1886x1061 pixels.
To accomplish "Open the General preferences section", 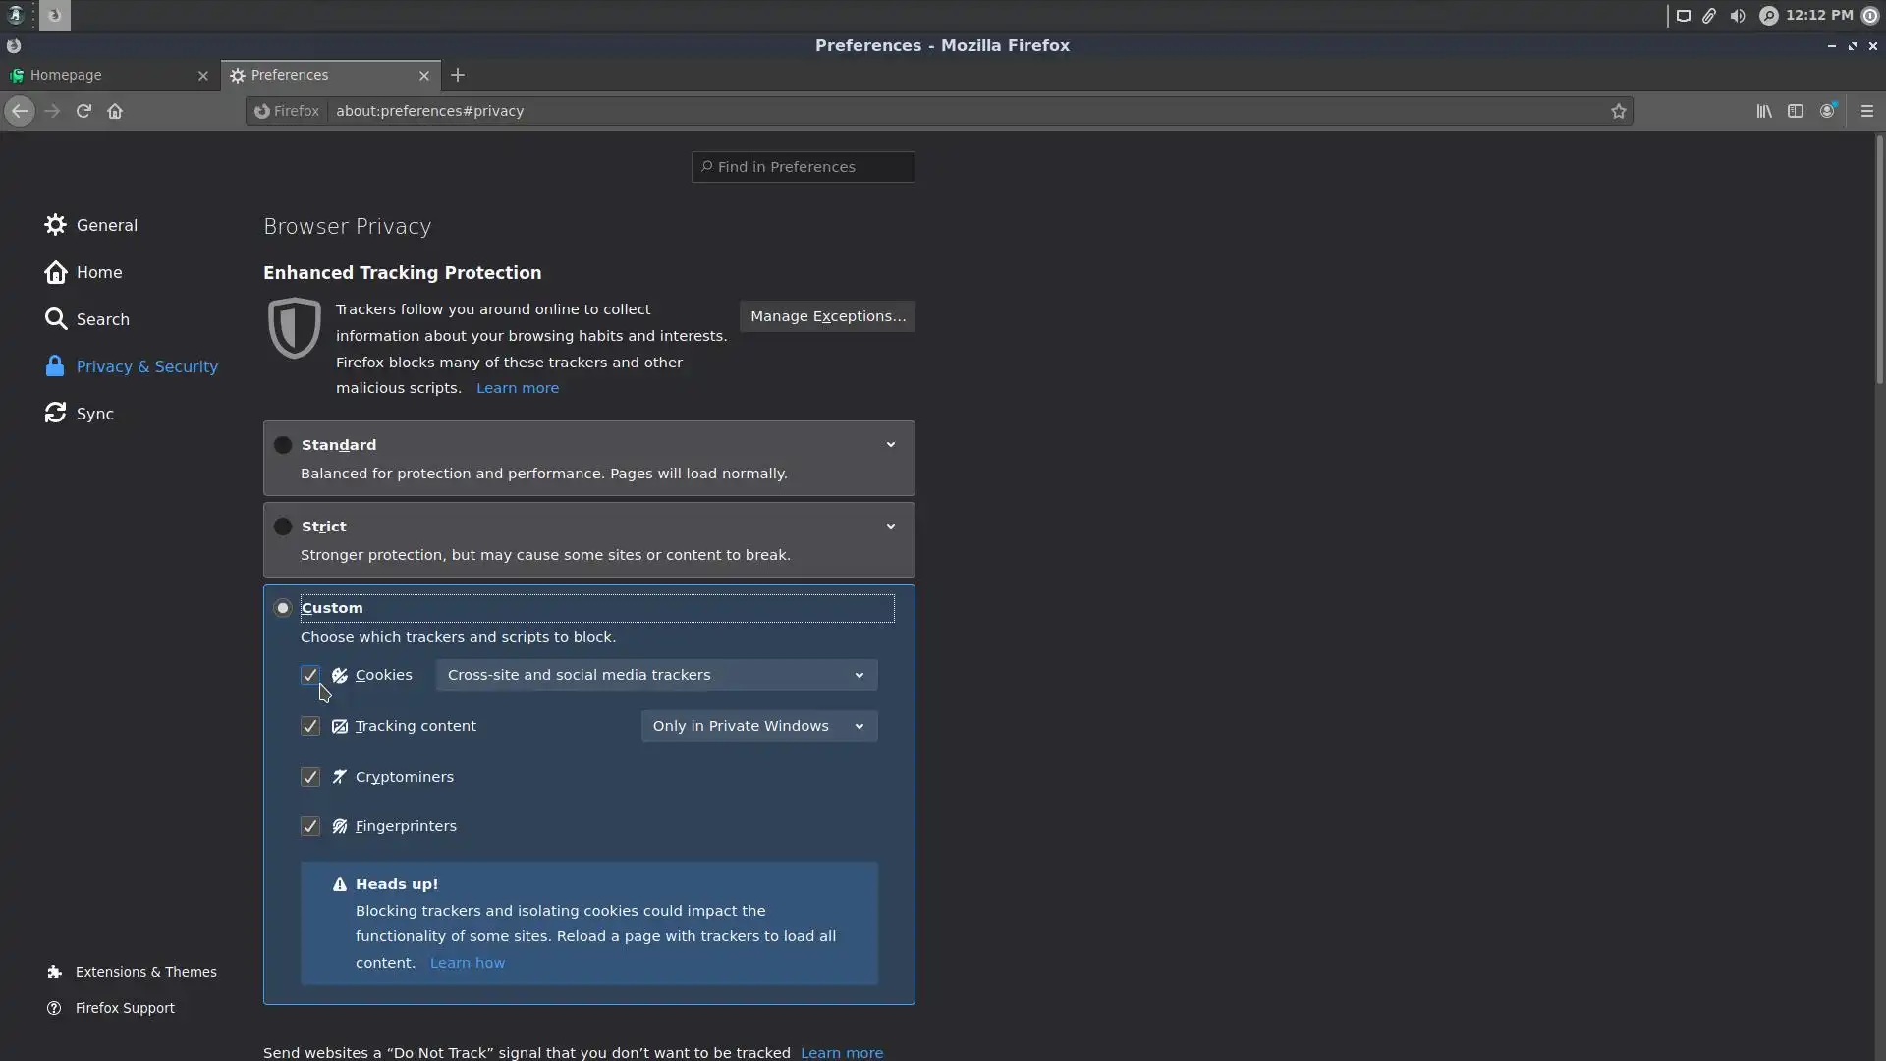I will point(106,225).
